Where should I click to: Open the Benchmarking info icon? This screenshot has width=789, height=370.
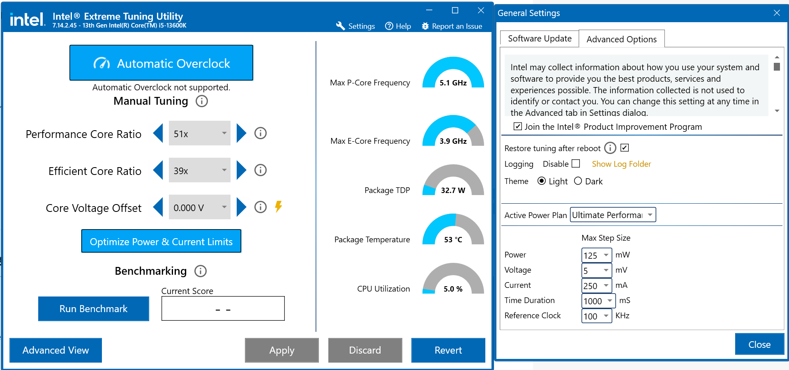200,271
